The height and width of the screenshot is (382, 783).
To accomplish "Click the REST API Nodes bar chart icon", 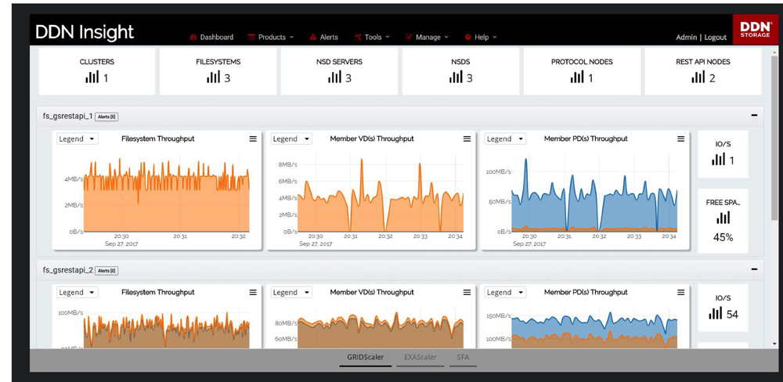I will 698,77.
